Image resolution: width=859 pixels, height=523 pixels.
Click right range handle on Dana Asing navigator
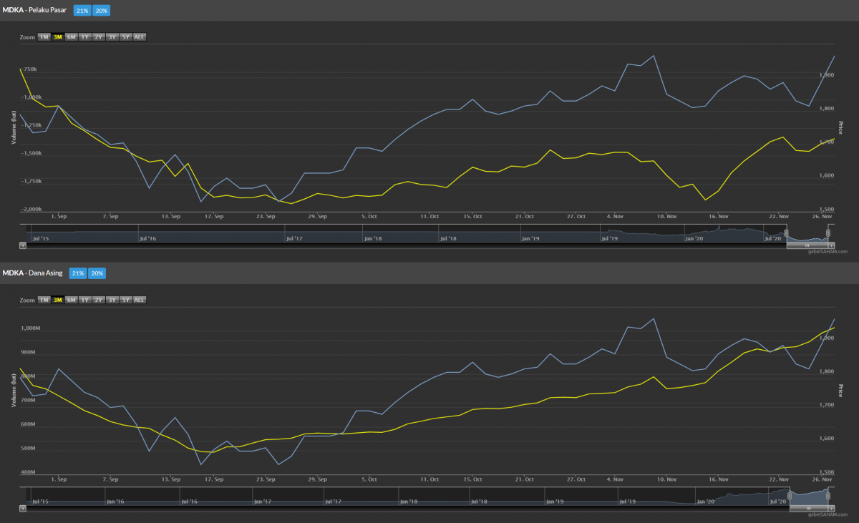tap(829, 496)
